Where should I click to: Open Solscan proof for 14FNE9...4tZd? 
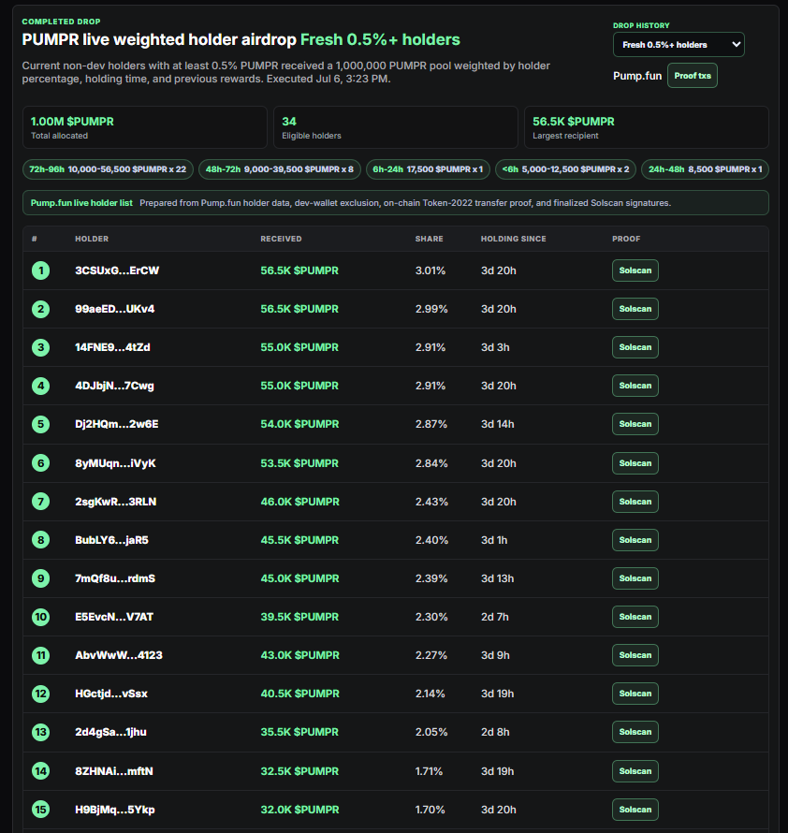[635, 347]
